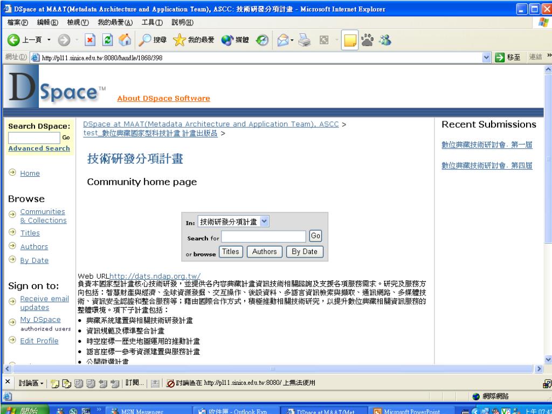The height and width of the screenshot is (414, 552).
Task: Click the paw print toolbar icon
Action: point(367,40)
